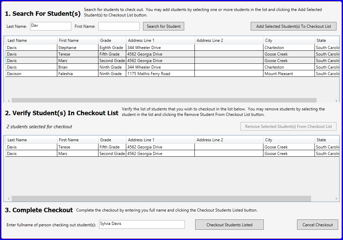Click checkout list horizontal scrollbar left arrow
The height and width of the screenshot is (240, 343).
9,199
